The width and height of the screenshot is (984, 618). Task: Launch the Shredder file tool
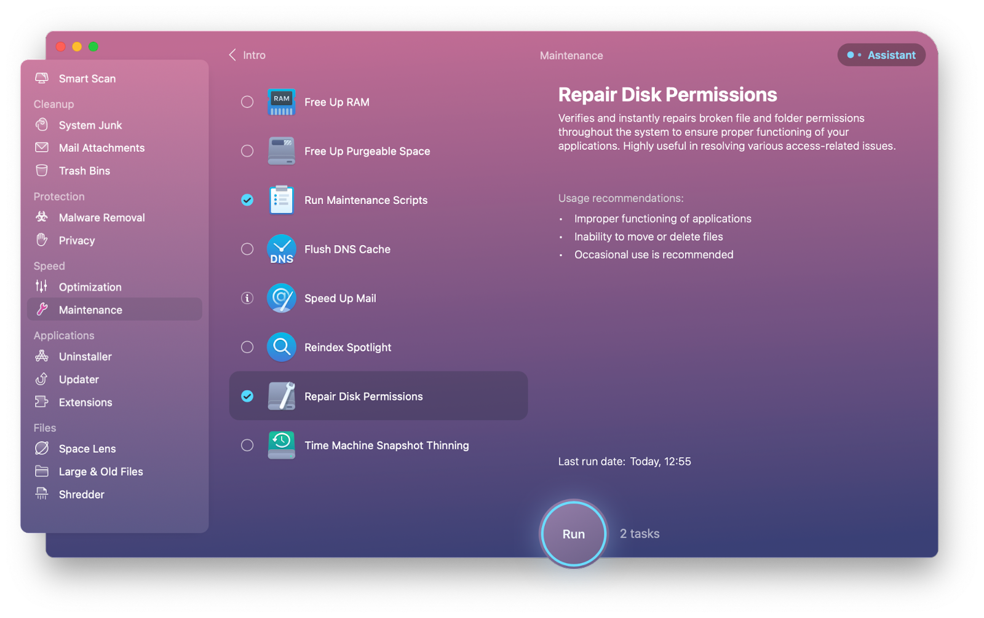[81, 494]
